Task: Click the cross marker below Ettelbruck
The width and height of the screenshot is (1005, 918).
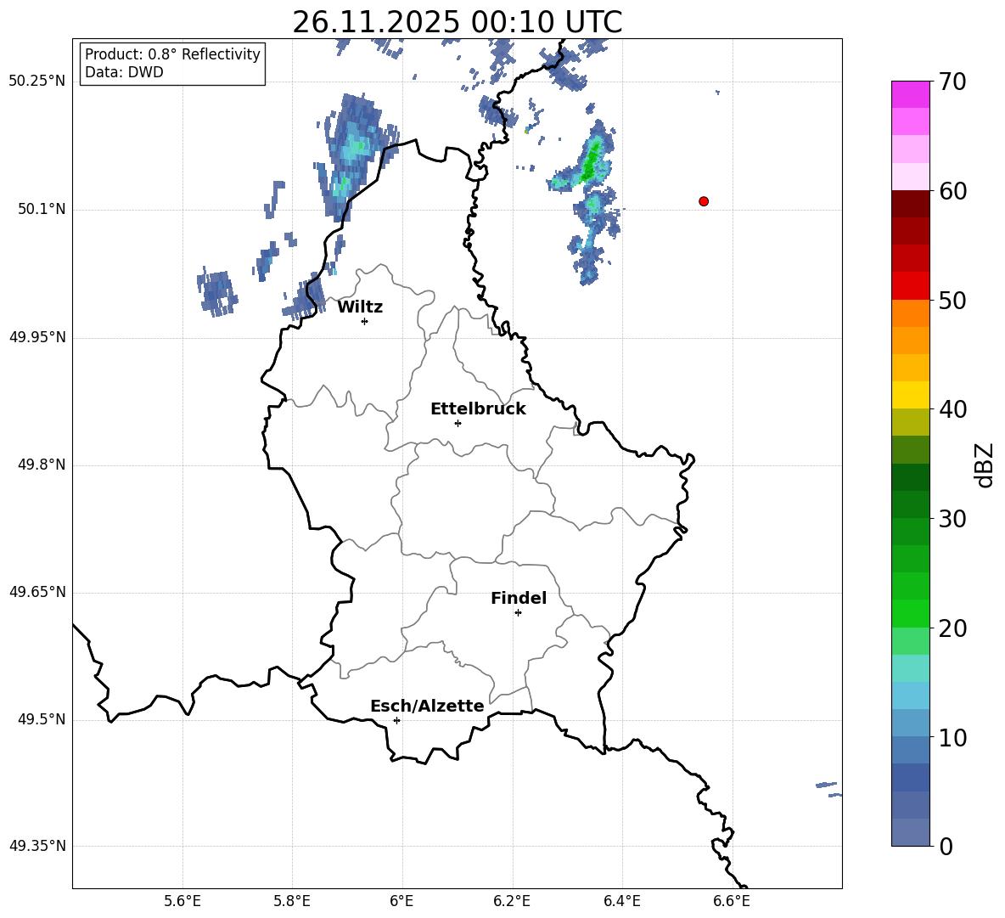Action: pos(458,423)
